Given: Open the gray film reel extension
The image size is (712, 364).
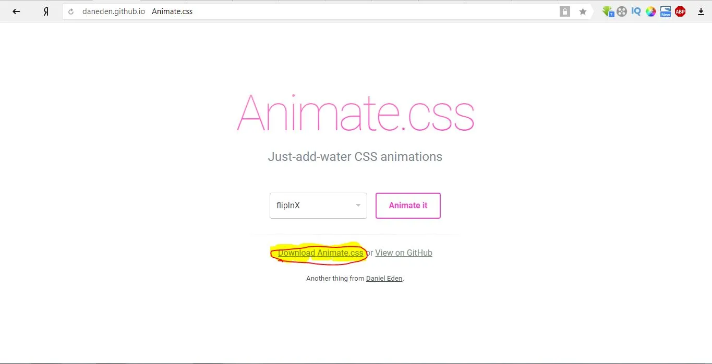Looking at the screenshot, I should click(622, 11).
